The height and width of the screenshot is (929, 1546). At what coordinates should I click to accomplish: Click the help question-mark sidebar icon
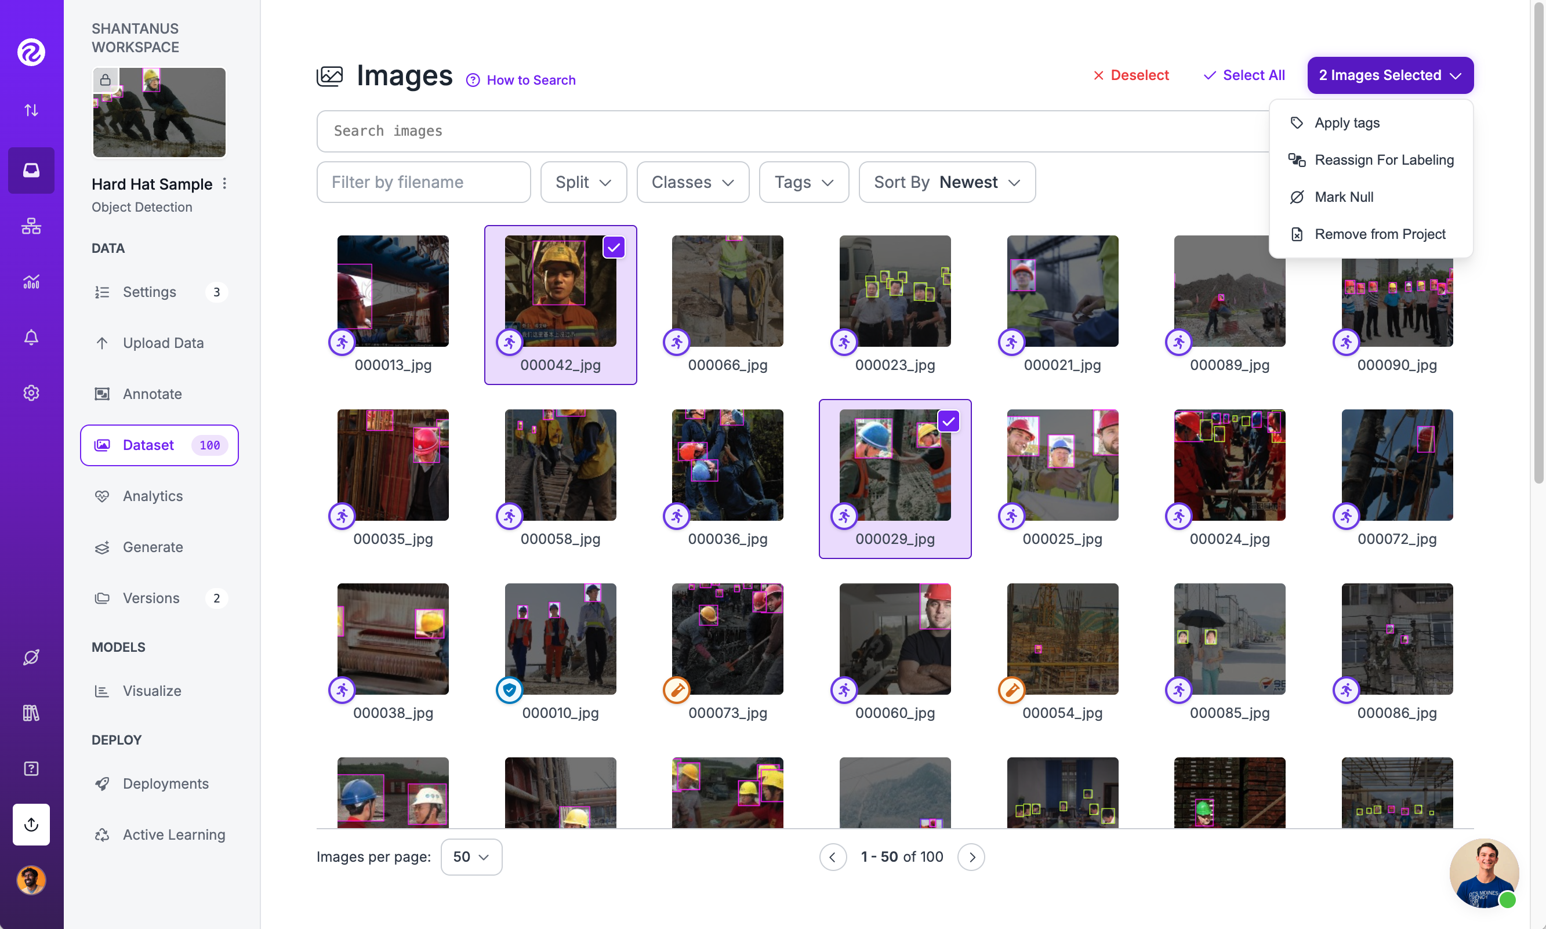point(31,768)
